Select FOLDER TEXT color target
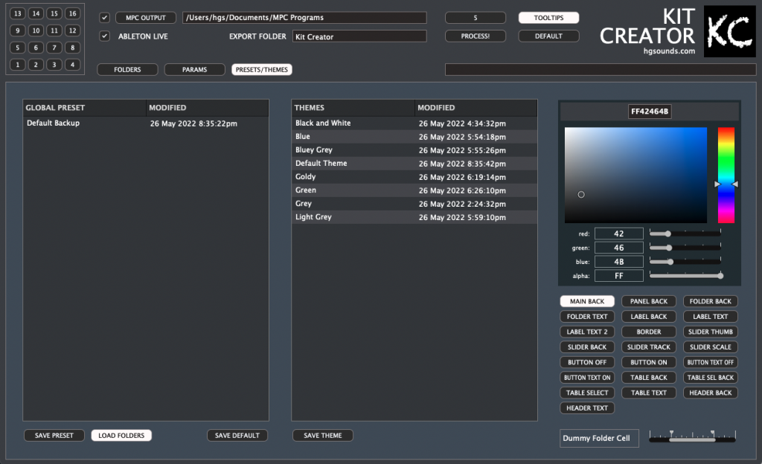Screen dimensions: 762x464 (x=587, y=317)
